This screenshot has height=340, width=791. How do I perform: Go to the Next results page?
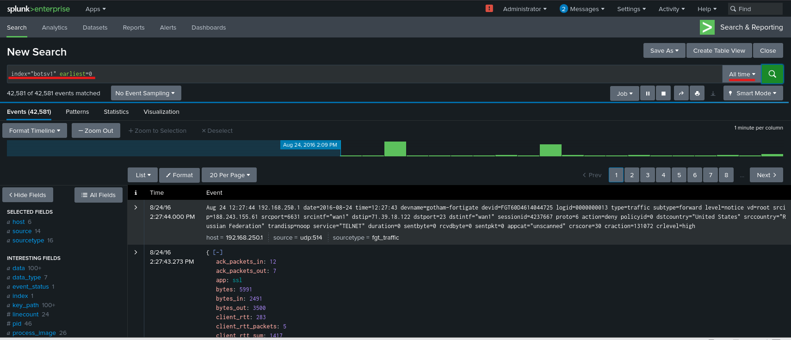click(766, 175)
